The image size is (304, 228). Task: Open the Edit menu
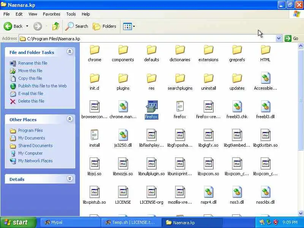pos(19,14)
